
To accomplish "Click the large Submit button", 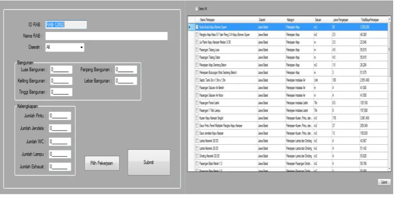I will pyautogui.click(x=149, y=162).
